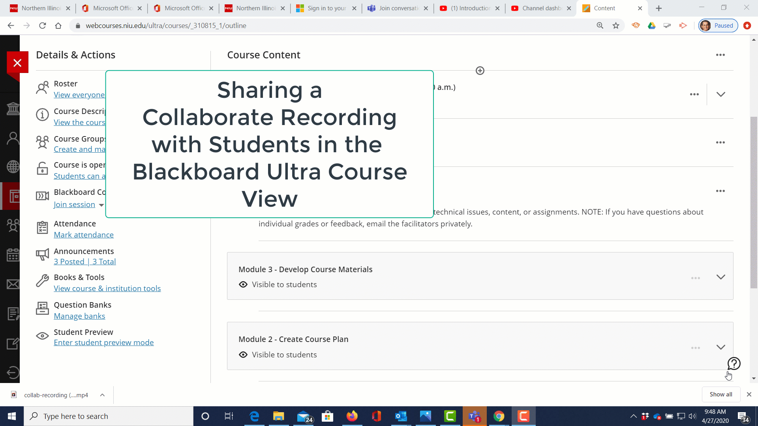Open Calendar icon in left sidebar
The image size is (758, 426).
pos(13,255)
